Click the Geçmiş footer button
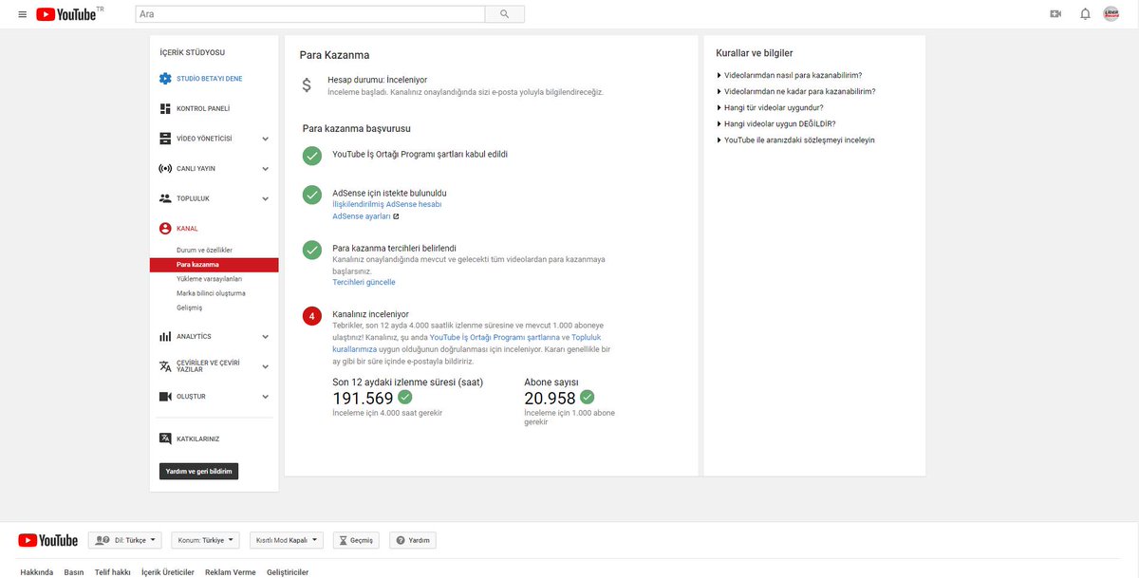The width and height of the screenshot is (1139, 578). (x=356, y=540)
